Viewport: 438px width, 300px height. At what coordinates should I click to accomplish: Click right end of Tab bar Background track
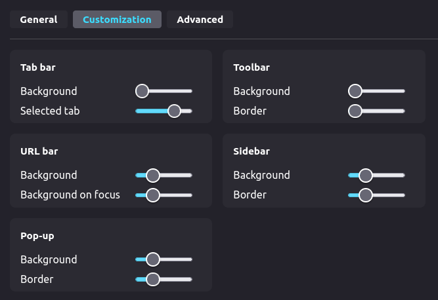click(190, 91)
